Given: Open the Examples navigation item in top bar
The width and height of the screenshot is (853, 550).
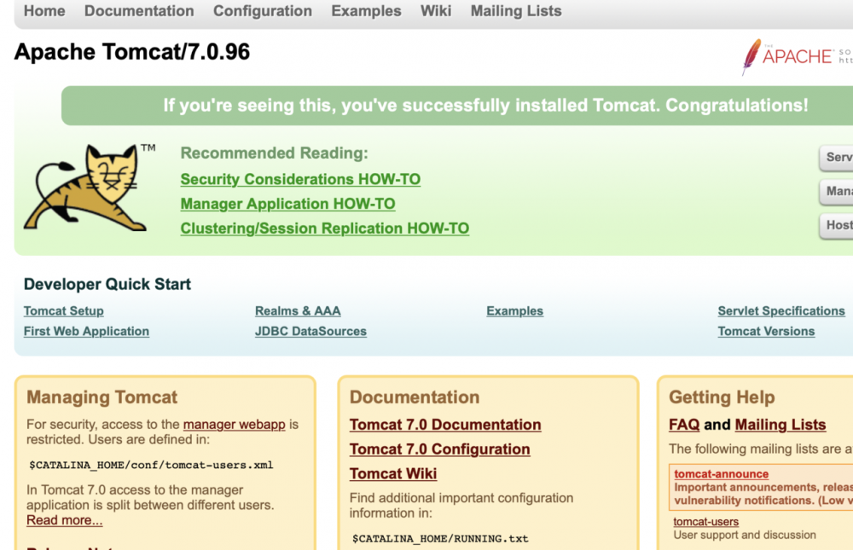Looking at the screenshot, I should coord(366,11).
